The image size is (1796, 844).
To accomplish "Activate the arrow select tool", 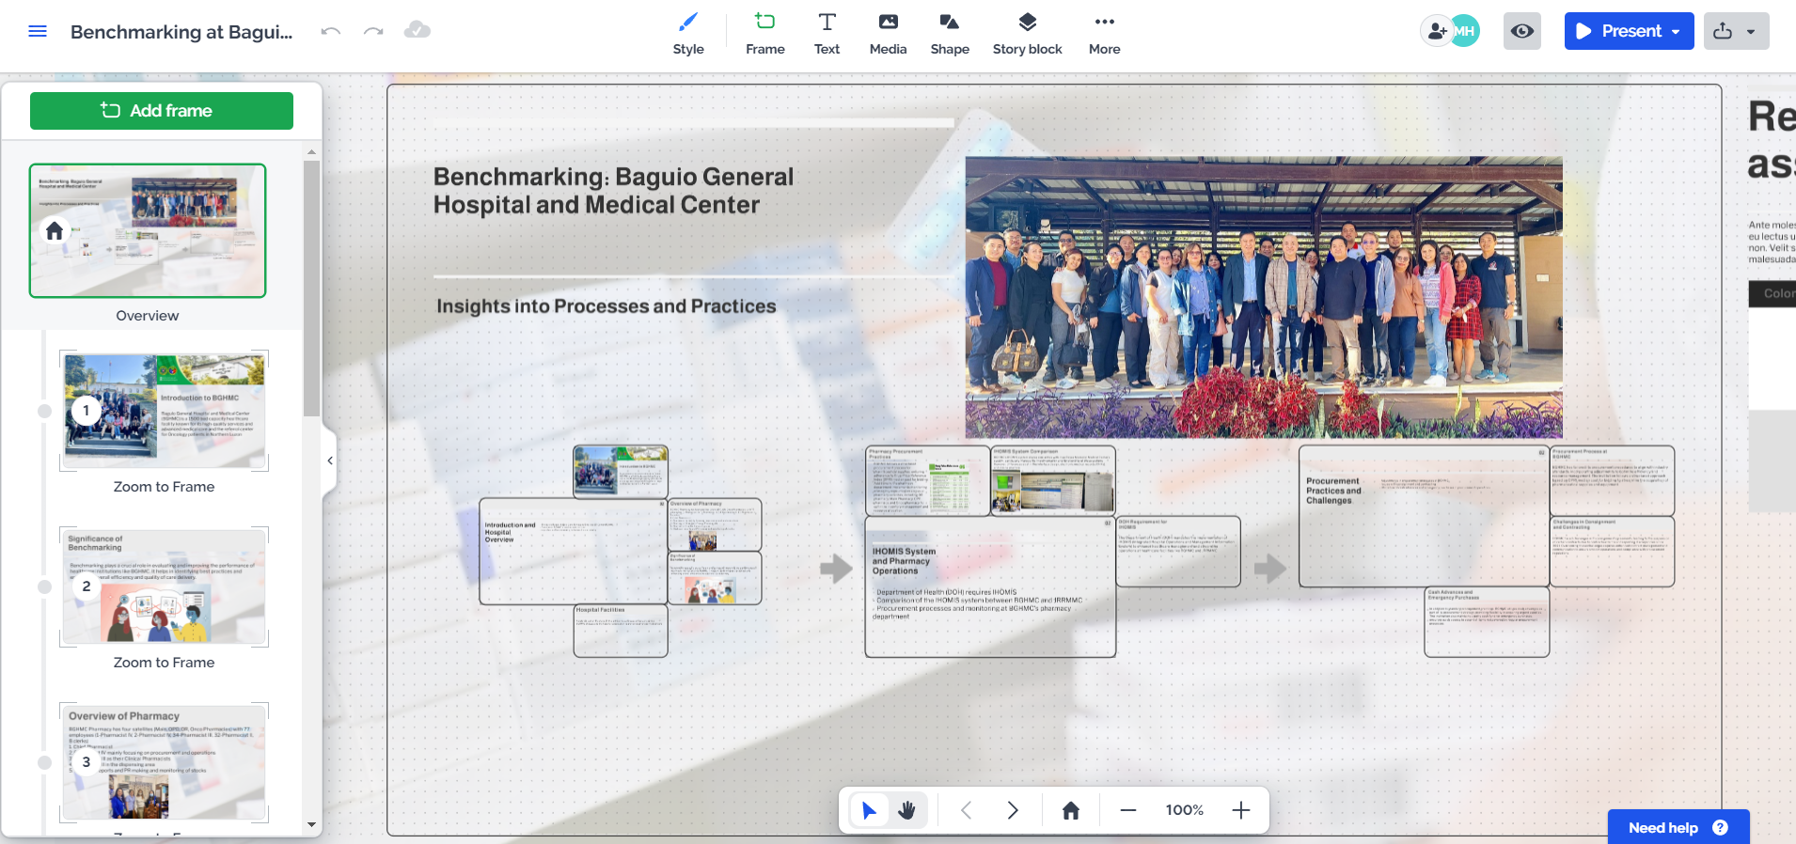I will tap(869, 810).
